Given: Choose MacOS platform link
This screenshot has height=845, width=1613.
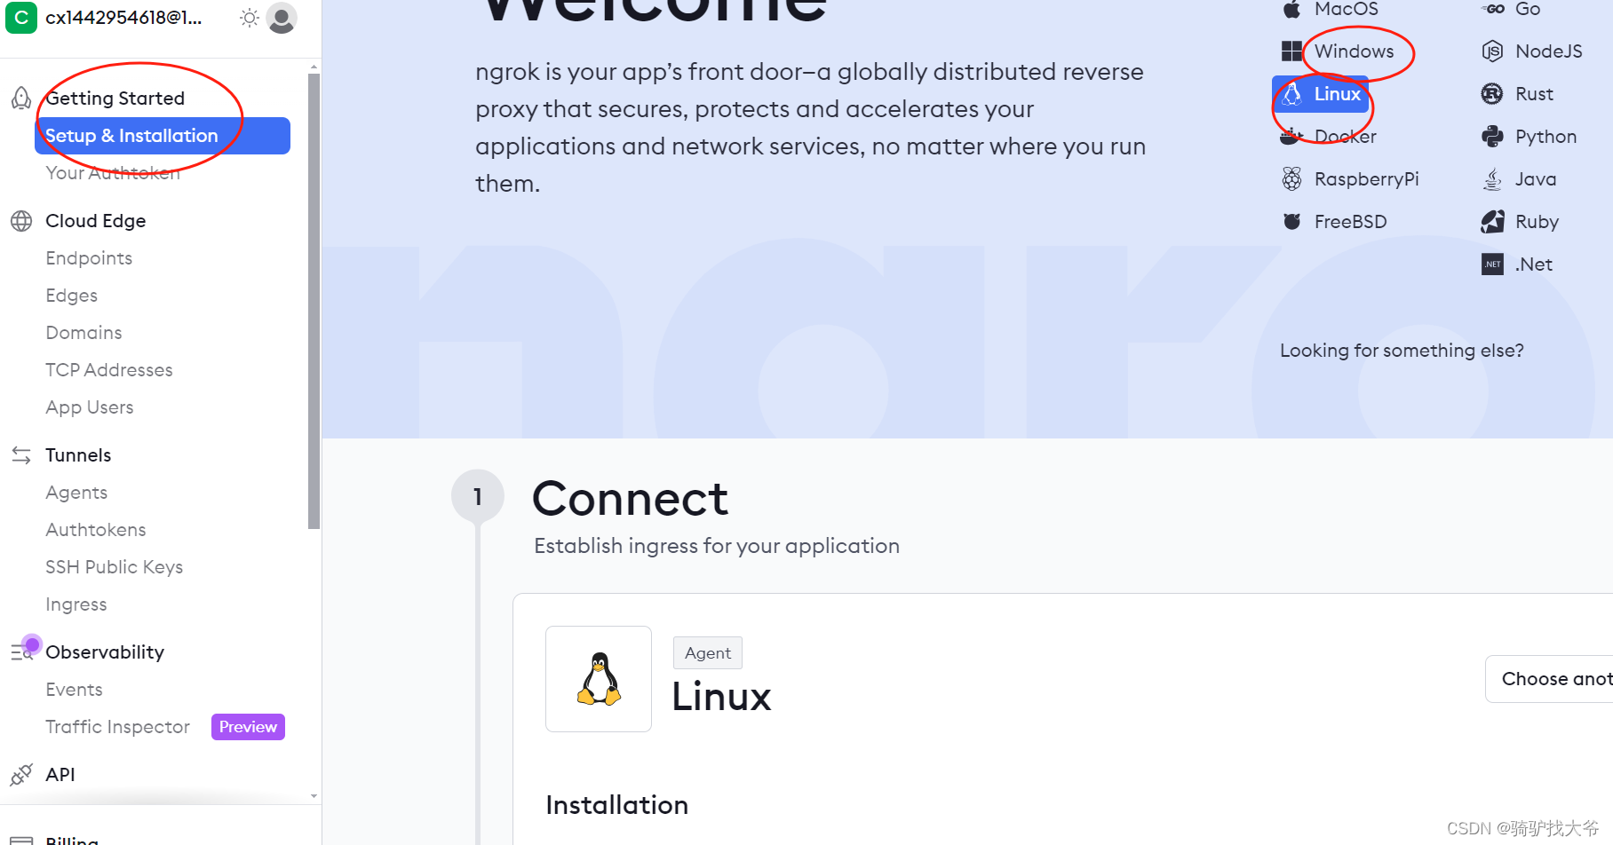Looking at the screenshot, I should (x=1347, y=9).
